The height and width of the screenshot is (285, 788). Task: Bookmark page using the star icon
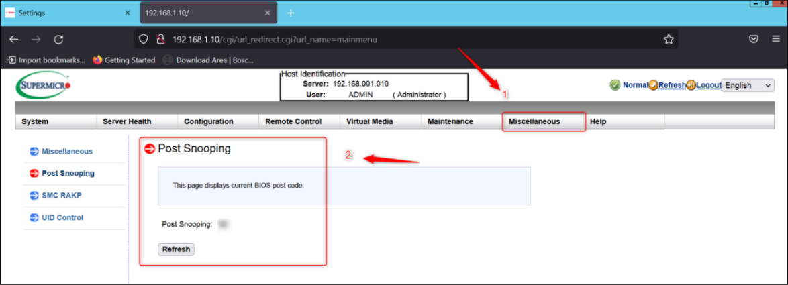click(x=669, y=39)
